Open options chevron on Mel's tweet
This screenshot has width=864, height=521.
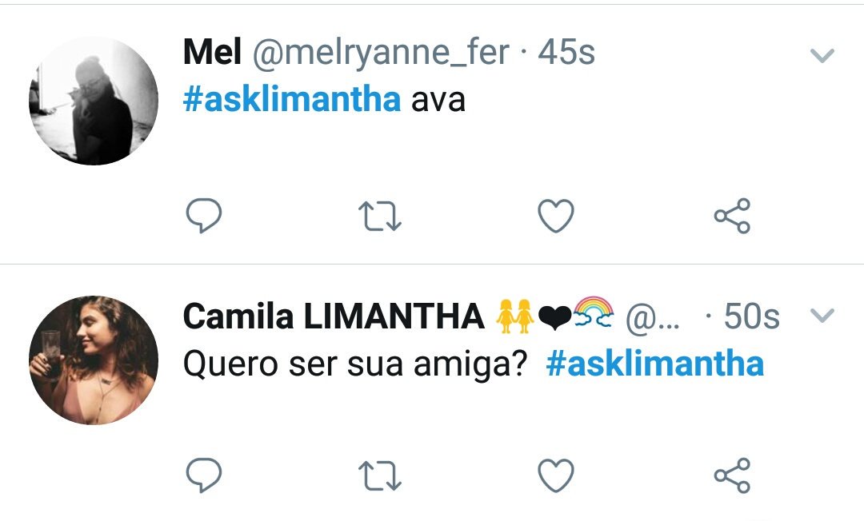(822, 55)
